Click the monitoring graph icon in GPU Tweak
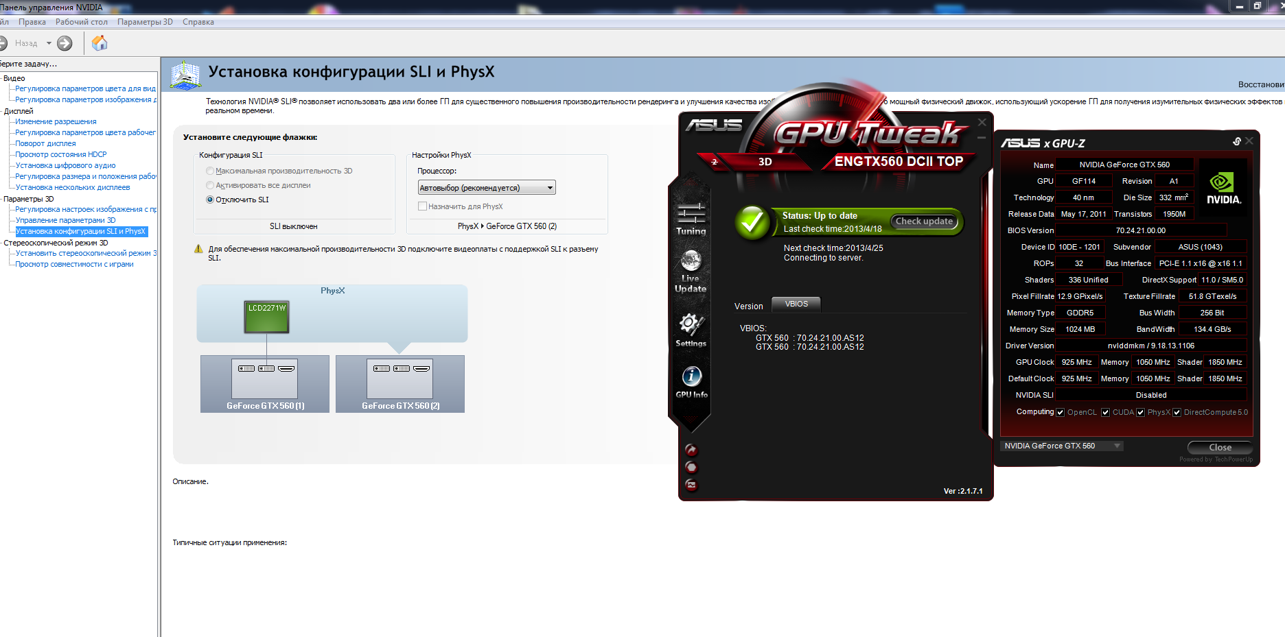The image size is (1285, 637). point(691,485)
